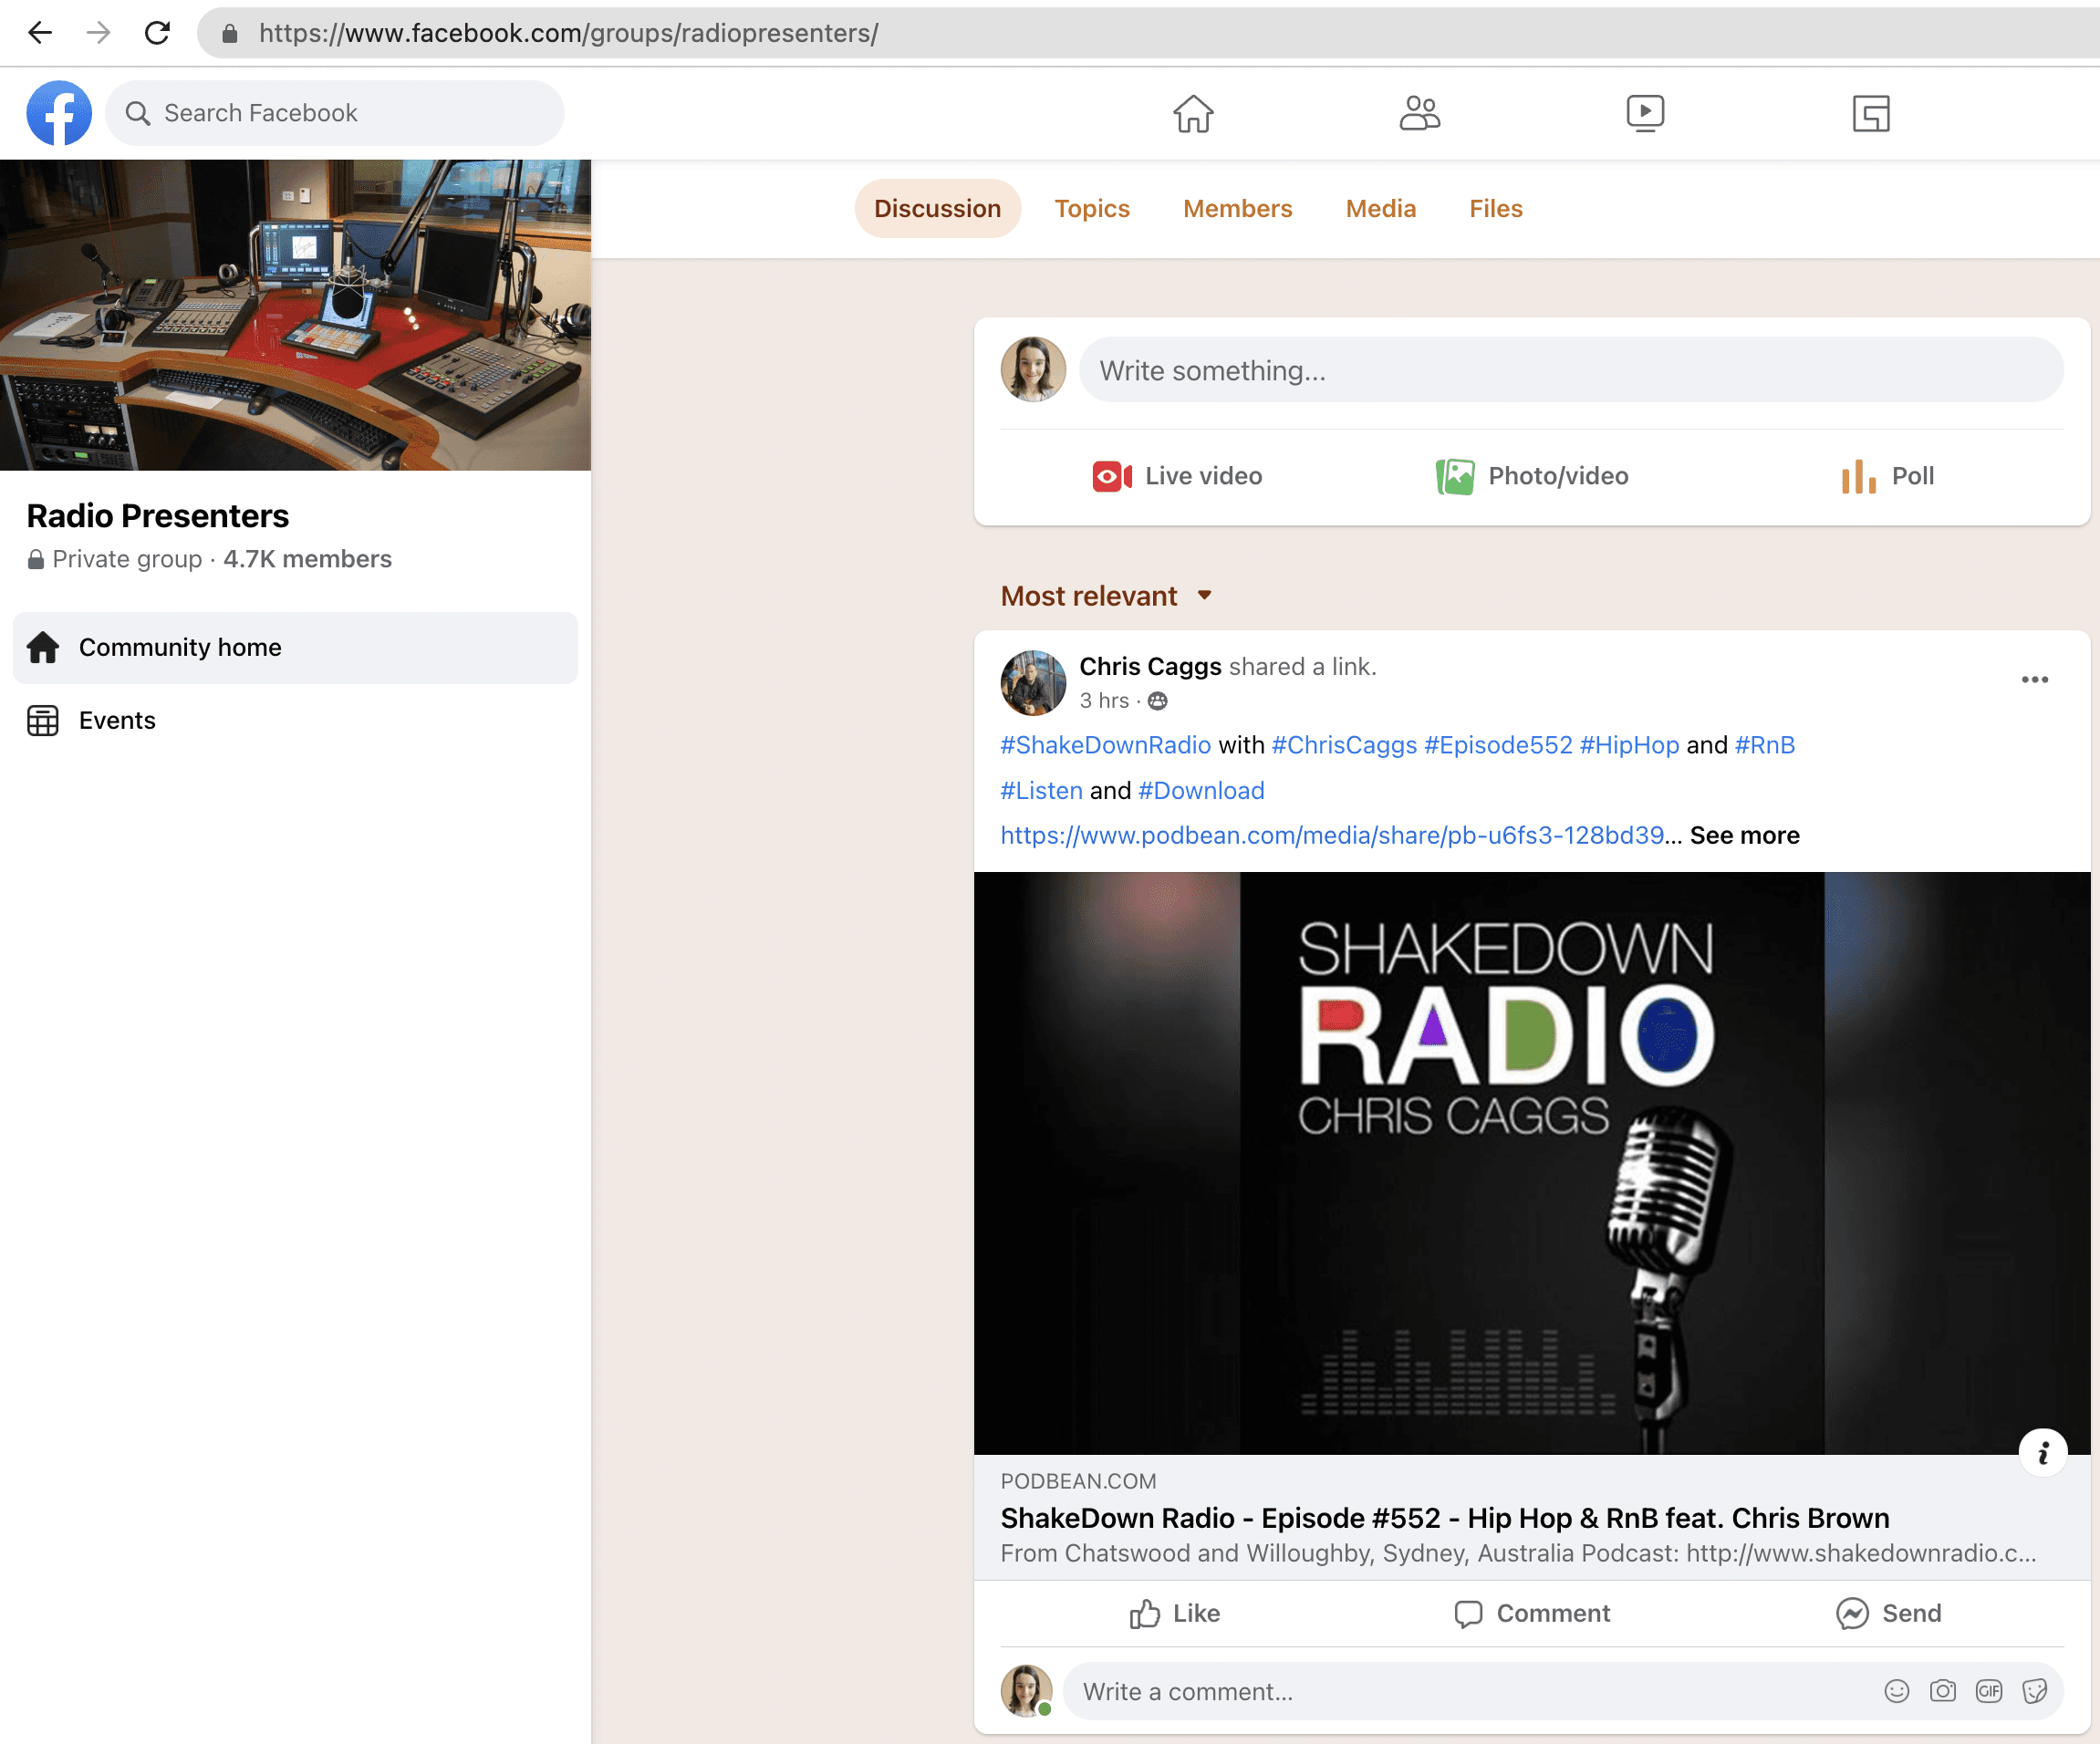The image size is (2100, 1744).
Task: Switch to the Topics tab
Action: tap(1091, 208)
